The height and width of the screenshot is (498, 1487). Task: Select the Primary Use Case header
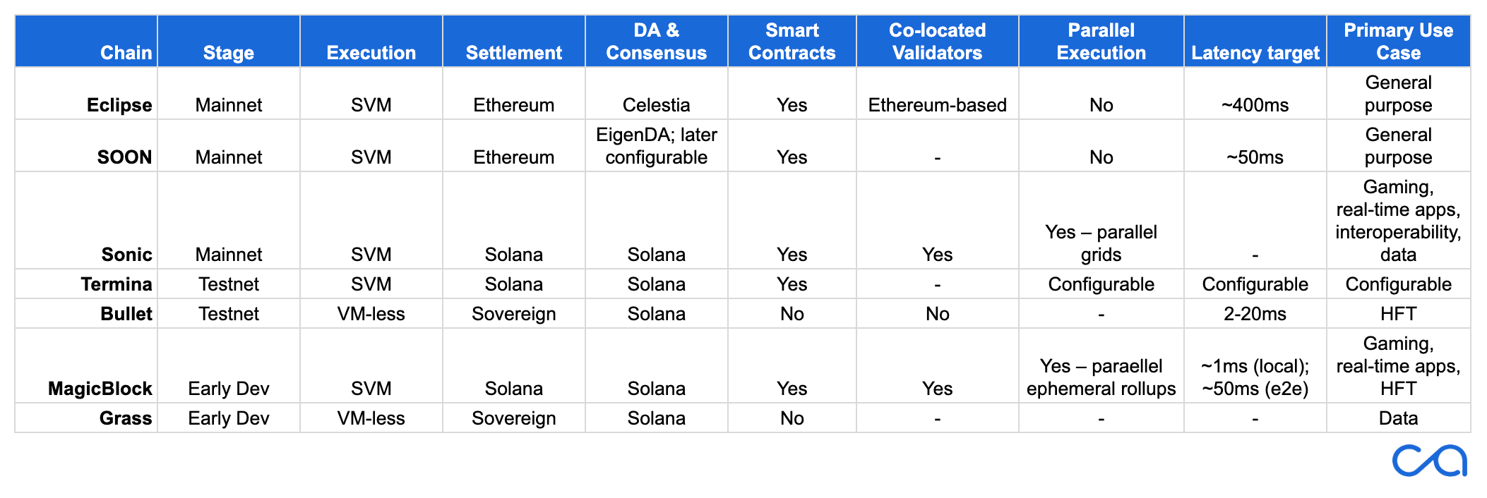point(1398,42)
